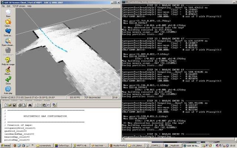Click the New scene icon in sidebar
The width and height of the screenshot is (237, 148).
(8, 12)
